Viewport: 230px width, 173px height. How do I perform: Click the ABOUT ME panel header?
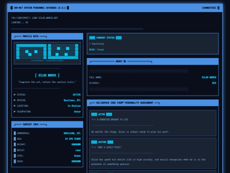[x=153, y=62]
